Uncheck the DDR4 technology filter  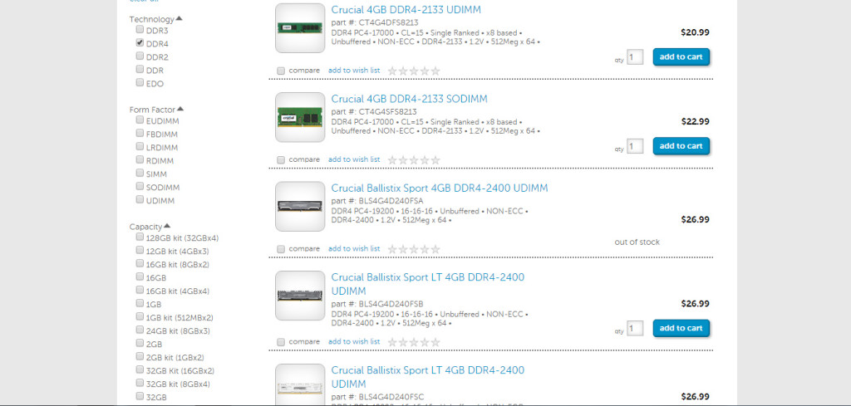(x=140, y=43)
